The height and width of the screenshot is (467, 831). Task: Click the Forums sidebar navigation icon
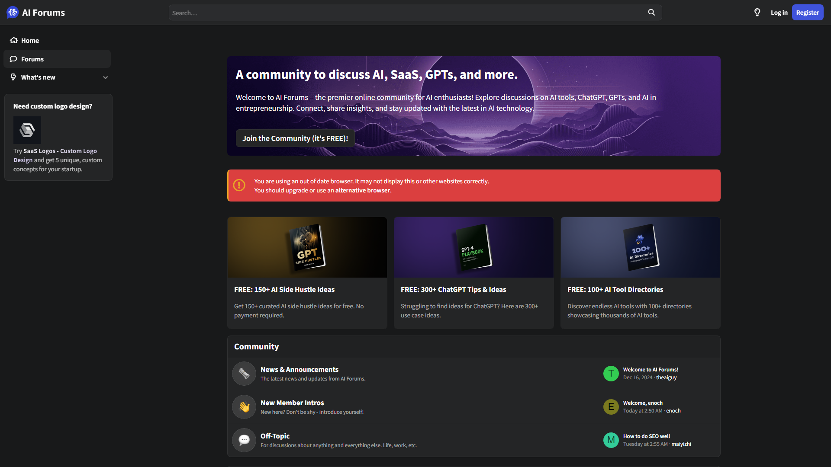[13, 58]
